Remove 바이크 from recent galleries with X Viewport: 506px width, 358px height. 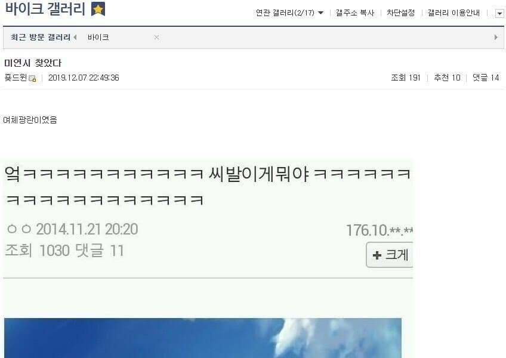coord(156,38)
